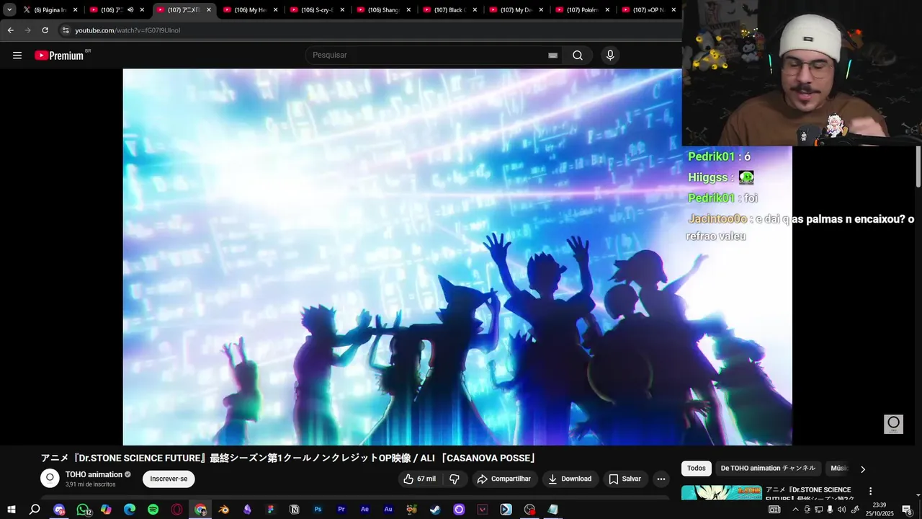Click the system tray volume speaker icon
Screen dimensions: 922x519
(842, 510)
